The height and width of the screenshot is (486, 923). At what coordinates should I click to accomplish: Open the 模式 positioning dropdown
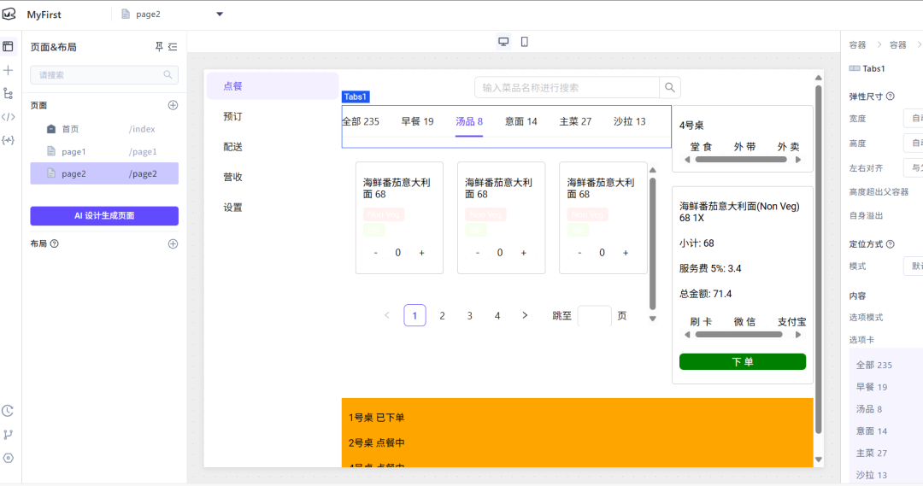click(914, 266)
